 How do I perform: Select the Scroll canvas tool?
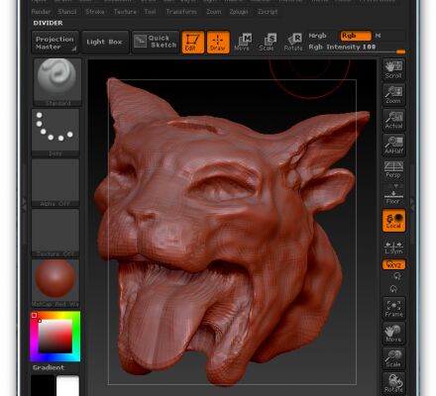[x=393, y=69]
